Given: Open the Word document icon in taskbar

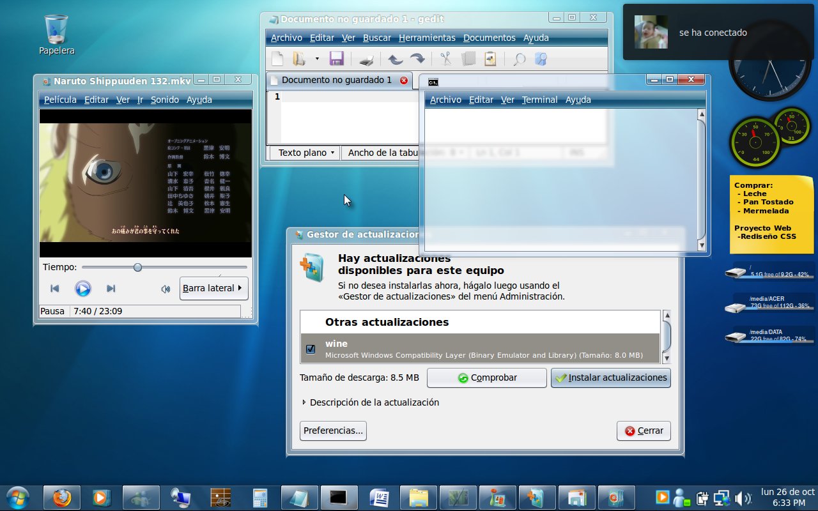Looking at the screenshot, I should point(379,497).
